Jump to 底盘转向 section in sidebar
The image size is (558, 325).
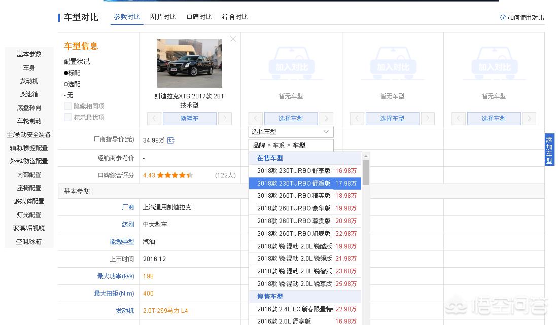coord(29,107)
